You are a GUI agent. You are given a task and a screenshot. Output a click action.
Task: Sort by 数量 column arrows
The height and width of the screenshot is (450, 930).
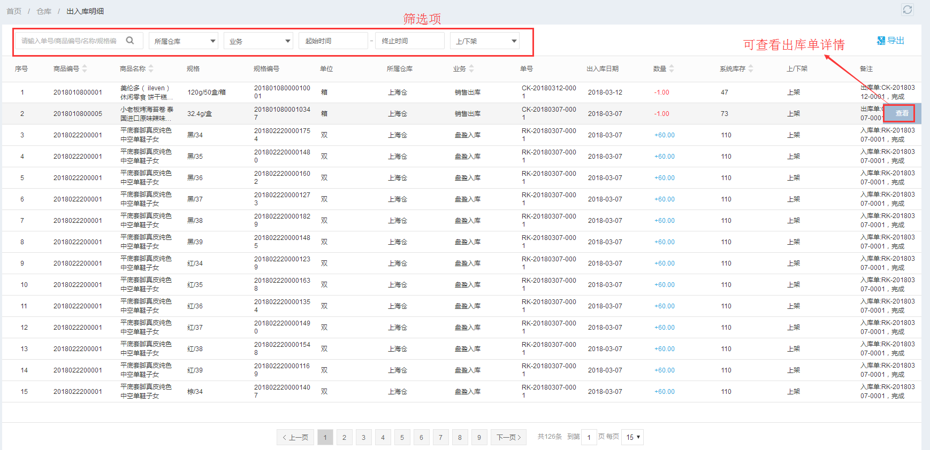(x=672, y=68)
